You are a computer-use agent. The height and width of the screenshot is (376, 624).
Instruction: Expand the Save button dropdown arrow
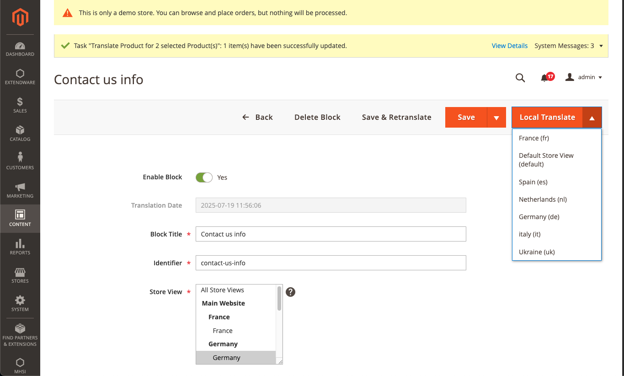(x=496, y=118)
